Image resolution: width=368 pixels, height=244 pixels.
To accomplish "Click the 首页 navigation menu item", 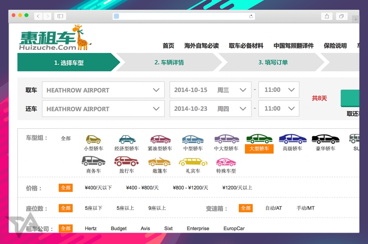I will tap(168, 46).
